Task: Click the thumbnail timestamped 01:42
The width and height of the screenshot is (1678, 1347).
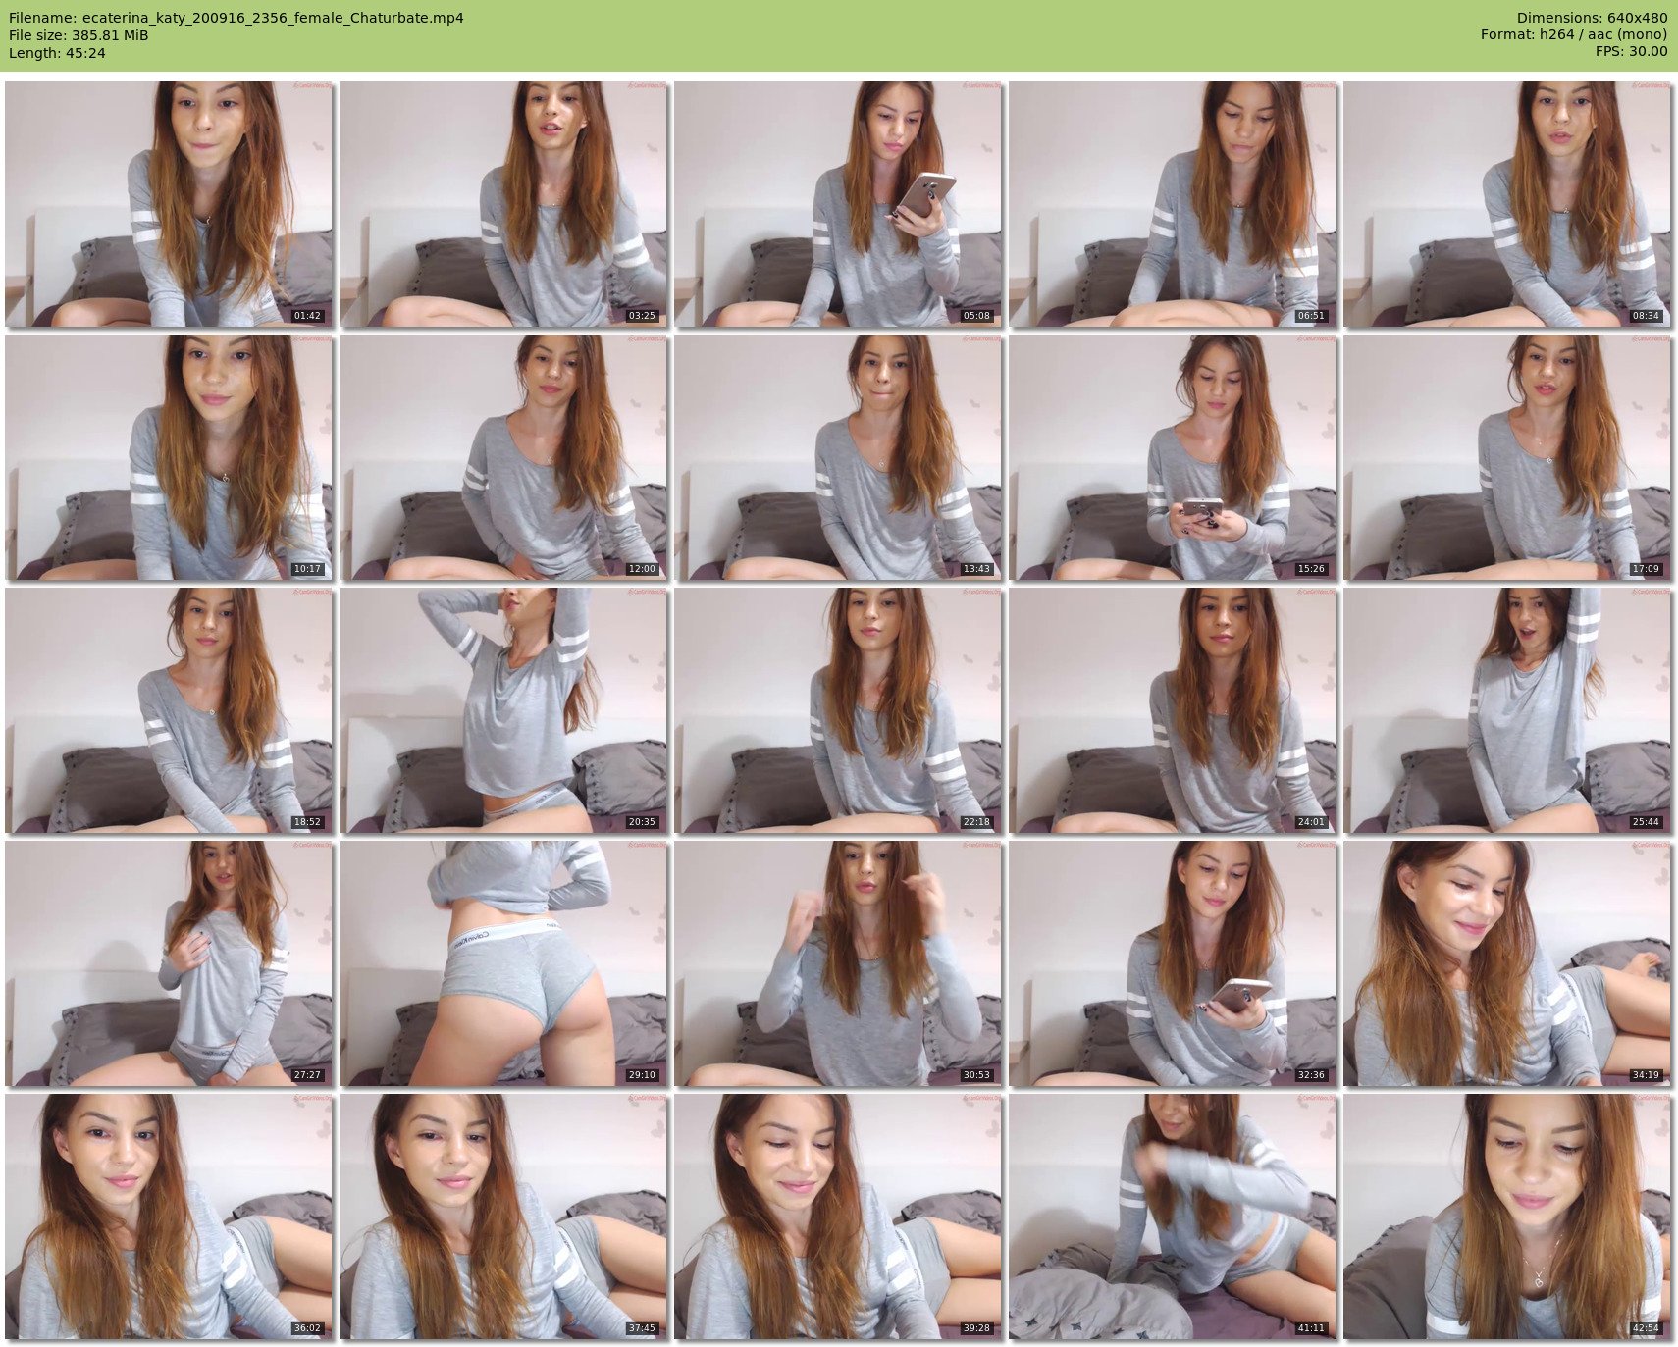Action: 169,204
